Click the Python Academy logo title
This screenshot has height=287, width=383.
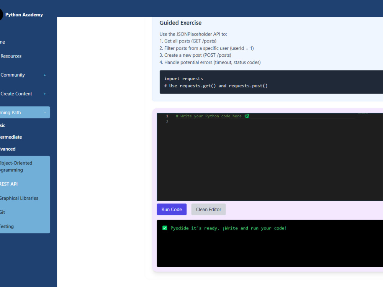click(x=24, y=15)
